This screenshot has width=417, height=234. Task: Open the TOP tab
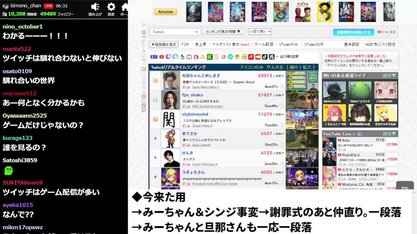click(185, 44)
